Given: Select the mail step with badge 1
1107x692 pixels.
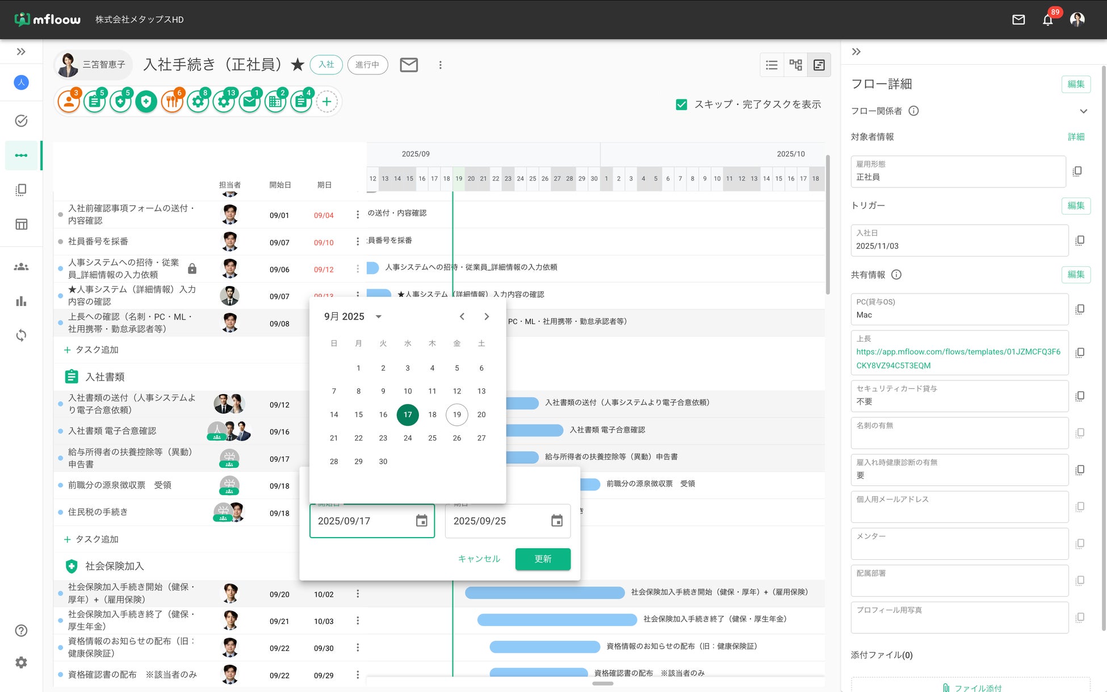Looking at the screenshot, I should coord(250,102).
